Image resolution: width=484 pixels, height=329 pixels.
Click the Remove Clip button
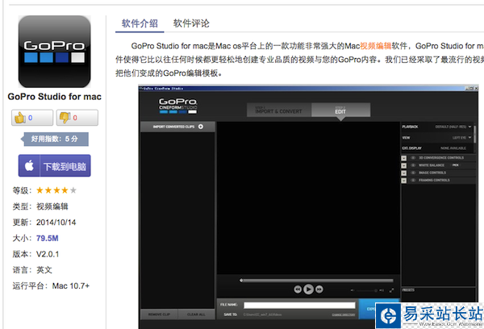click(x=159, y=314)
